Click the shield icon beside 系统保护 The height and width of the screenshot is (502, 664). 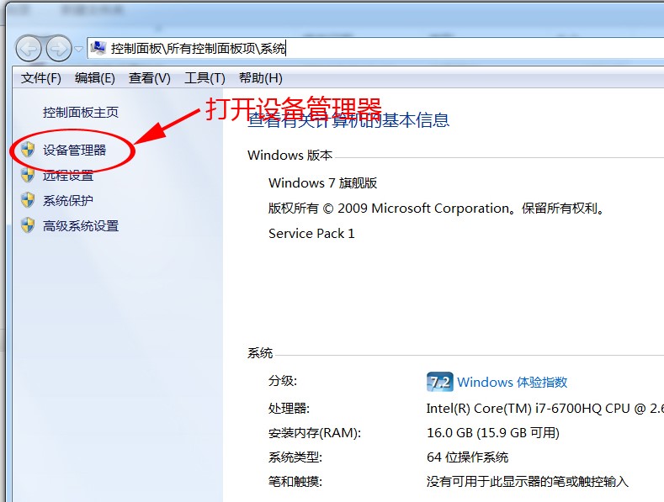pyautogui.click(x=28, y=200)
